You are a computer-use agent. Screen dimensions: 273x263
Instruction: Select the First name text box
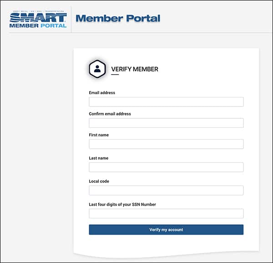coord(166,144)
